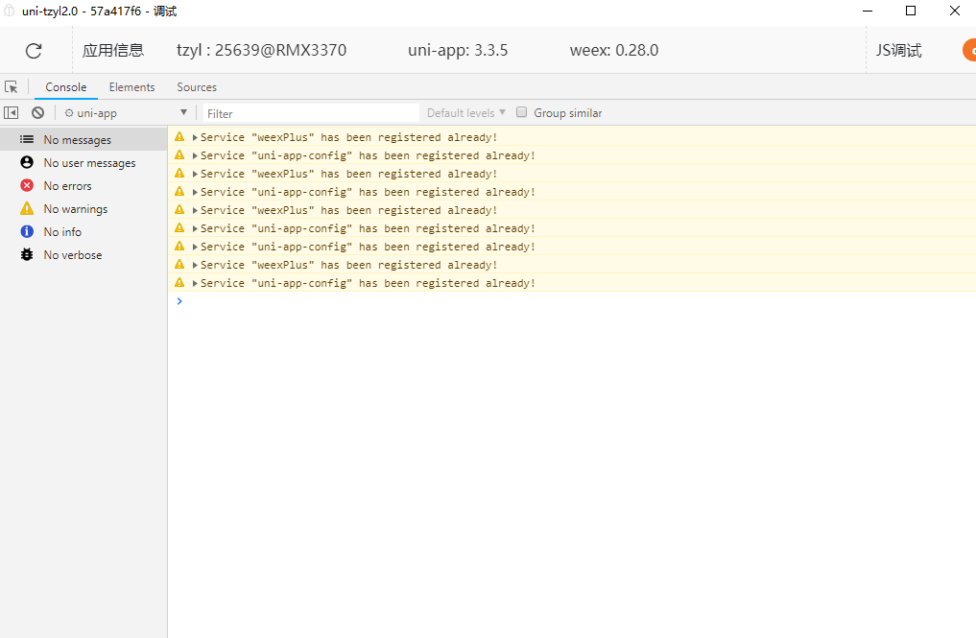Open the uni-app context dropdown
This screenshot has height=638, width=976.
(x=127, y=112)
